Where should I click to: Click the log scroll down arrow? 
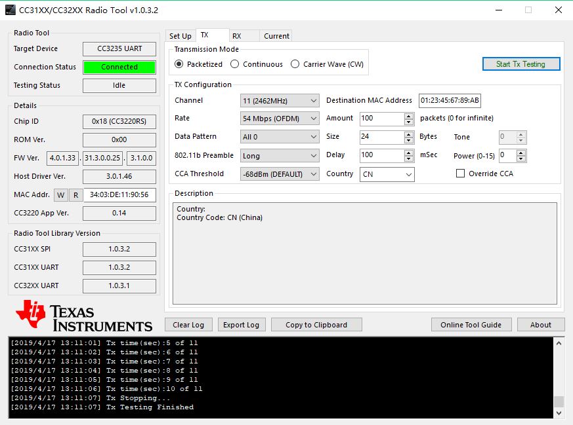pos(559,413)
